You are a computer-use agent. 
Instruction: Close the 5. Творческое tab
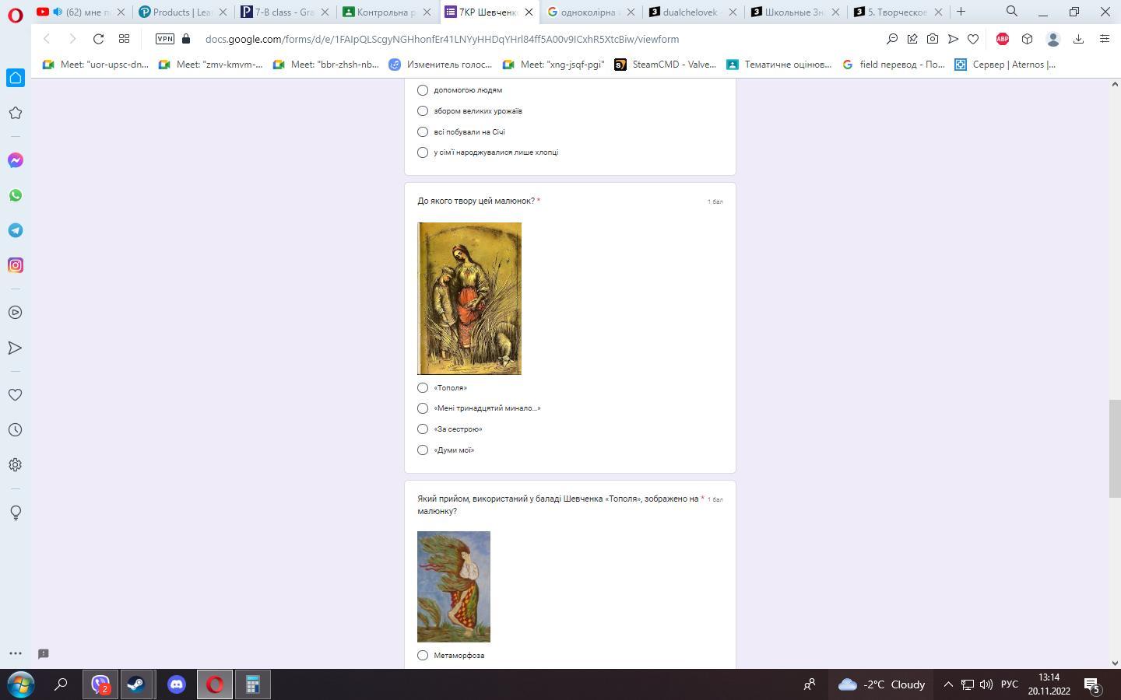click(938, 12)
